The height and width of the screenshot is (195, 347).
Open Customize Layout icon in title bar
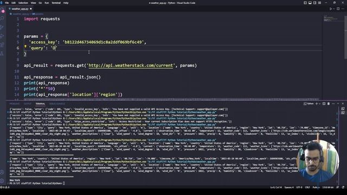point(319,3)
